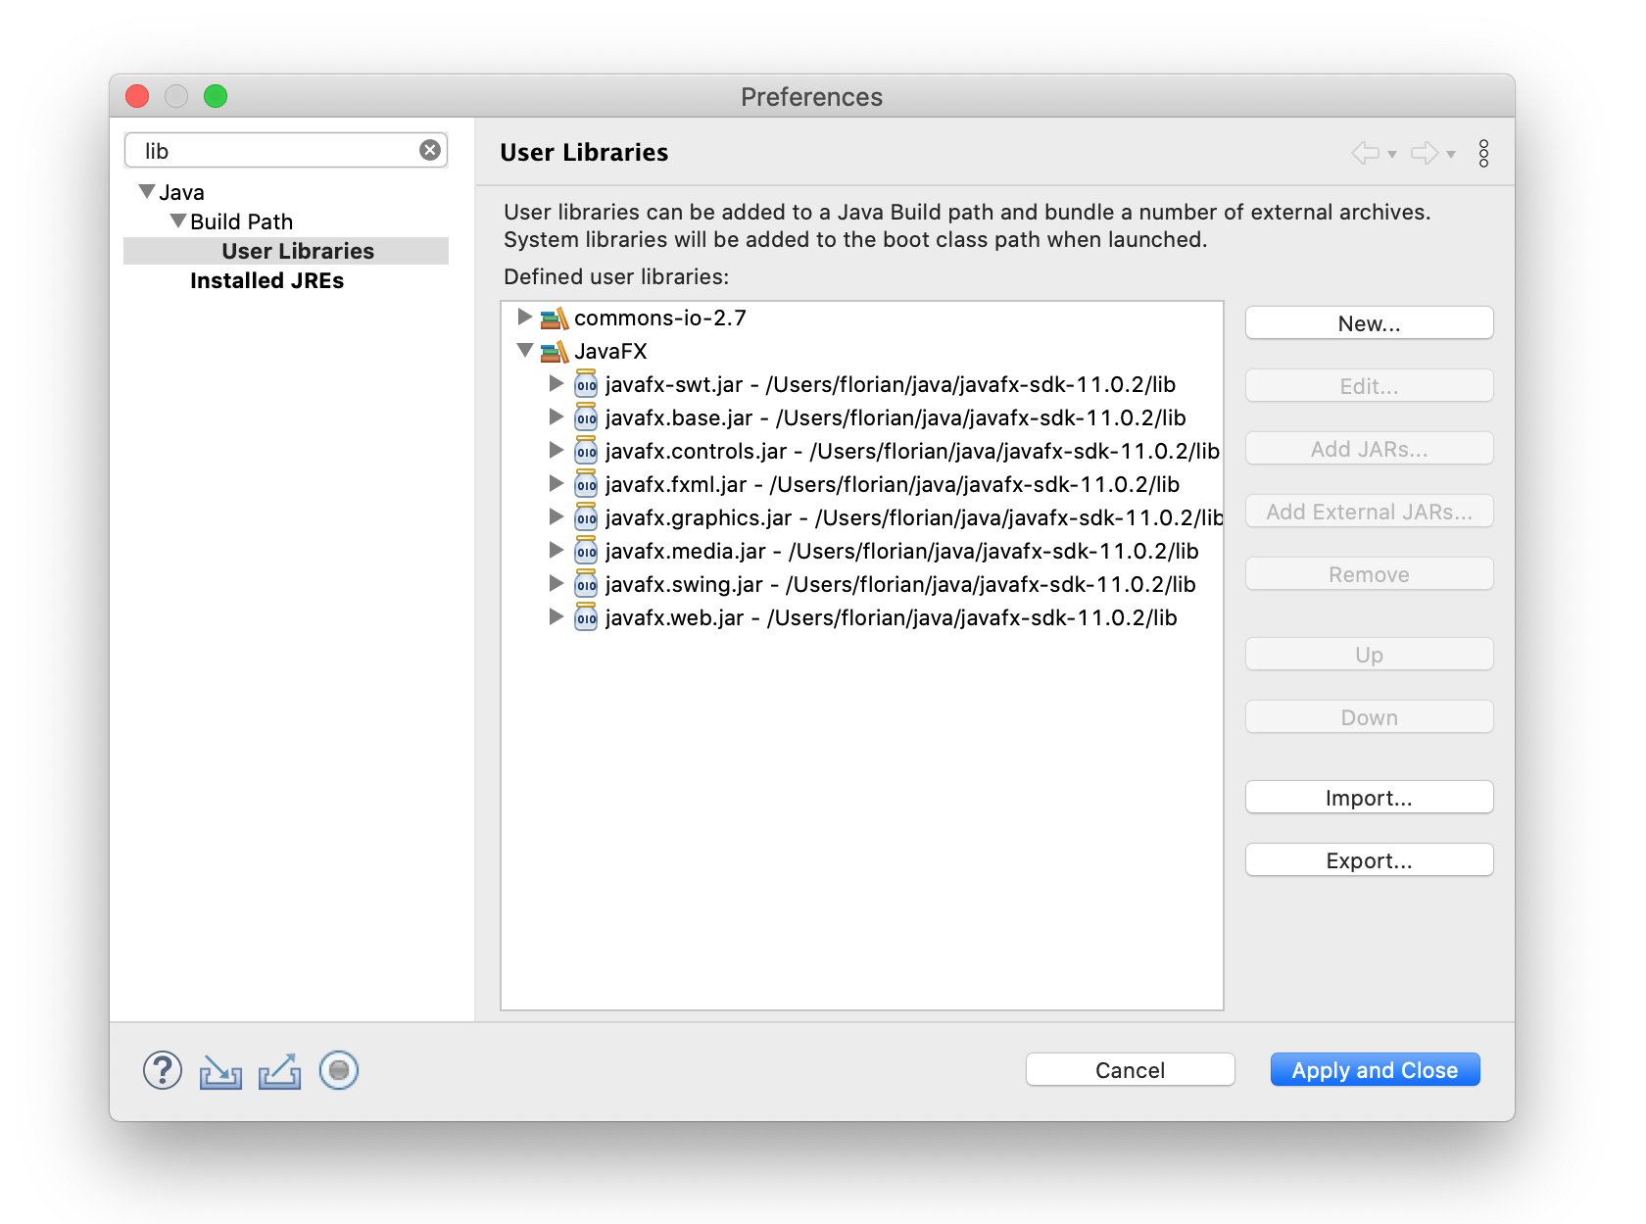
Task: Clear the filter text with the X icon
Action: [x=430, y=150]
